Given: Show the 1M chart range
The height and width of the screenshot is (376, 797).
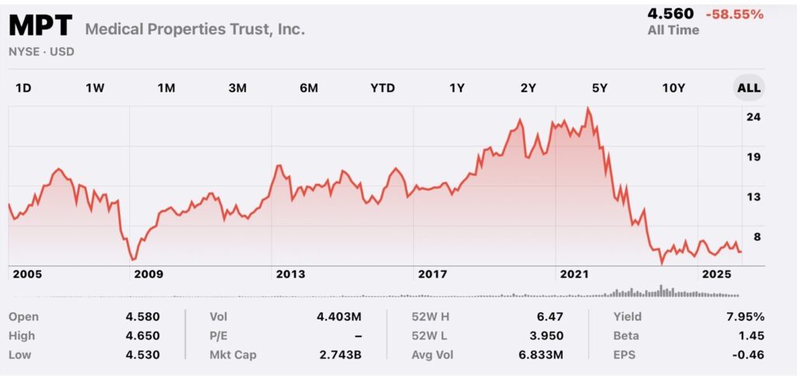Looking at the screenshot, I should (166, 88).
